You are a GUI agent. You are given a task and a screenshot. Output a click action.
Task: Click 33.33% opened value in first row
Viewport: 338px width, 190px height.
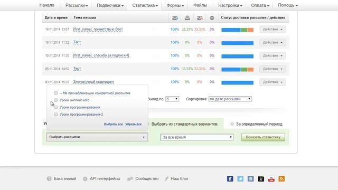[x=187, y=30]
